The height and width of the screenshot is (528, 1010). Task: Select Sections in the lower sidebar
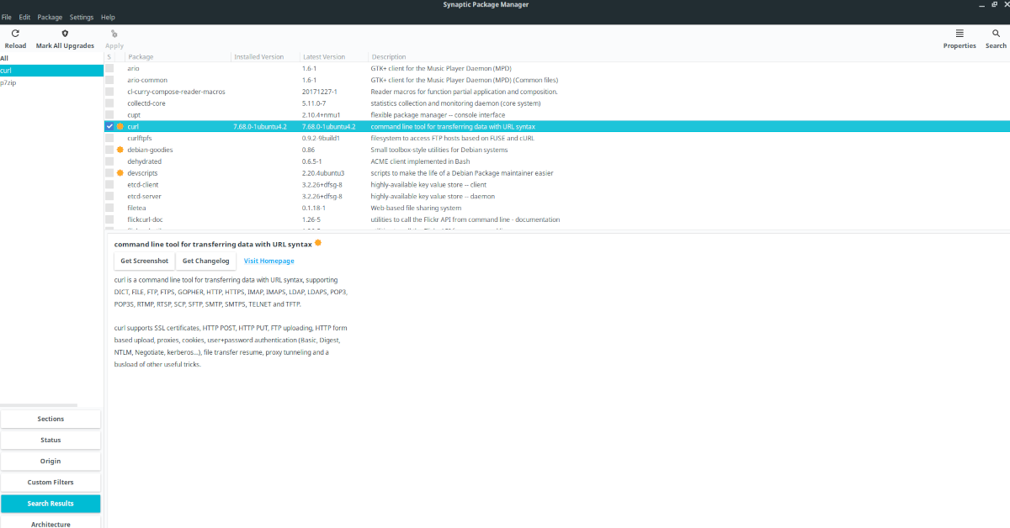[x=50, y=419]
